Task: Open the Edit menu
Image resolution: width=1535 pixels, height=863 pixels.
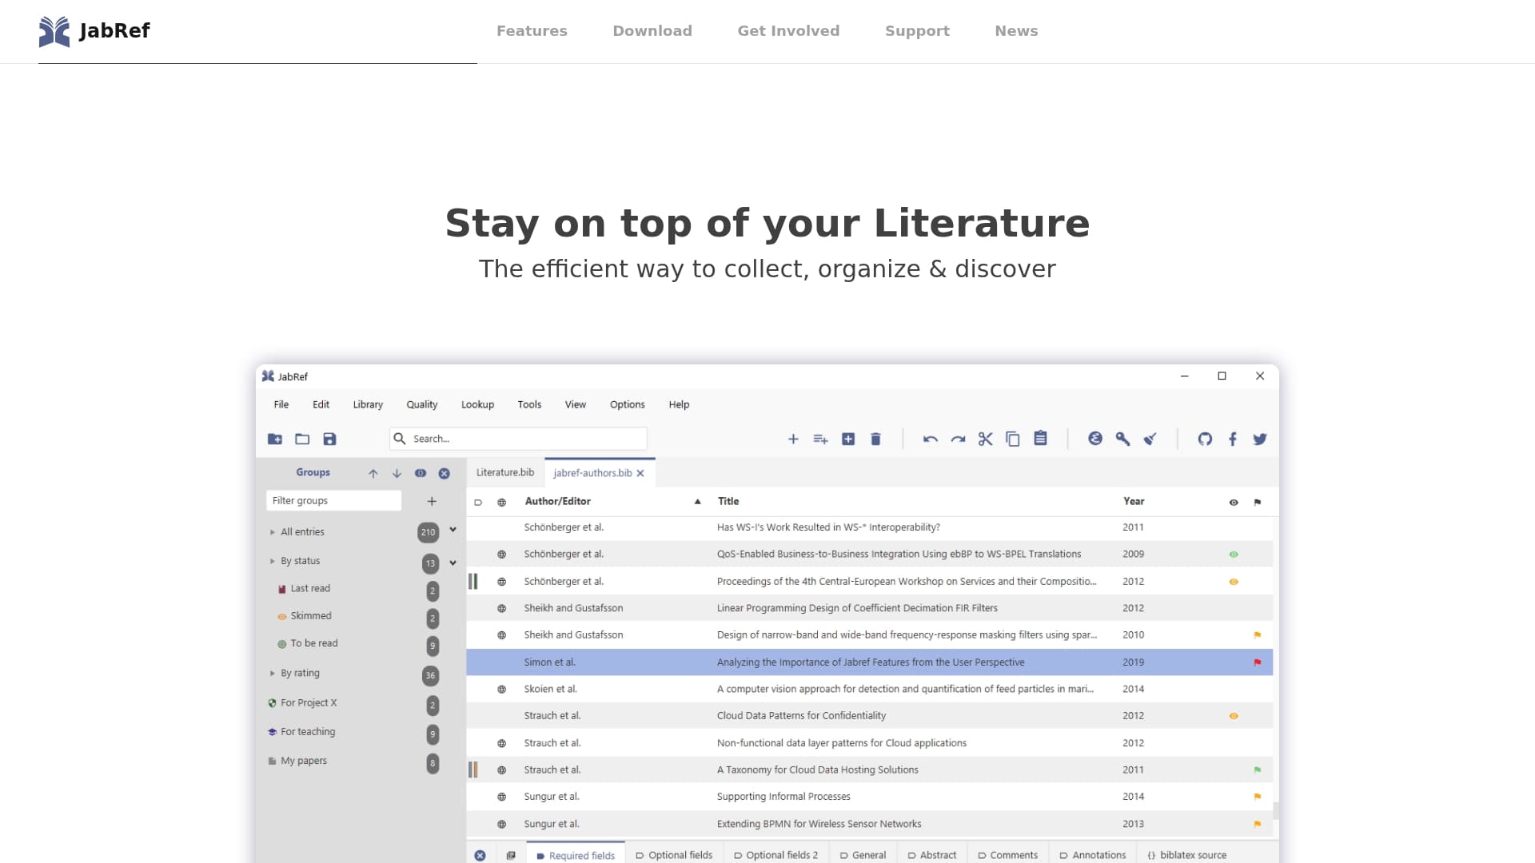Action: pos(321,404)
